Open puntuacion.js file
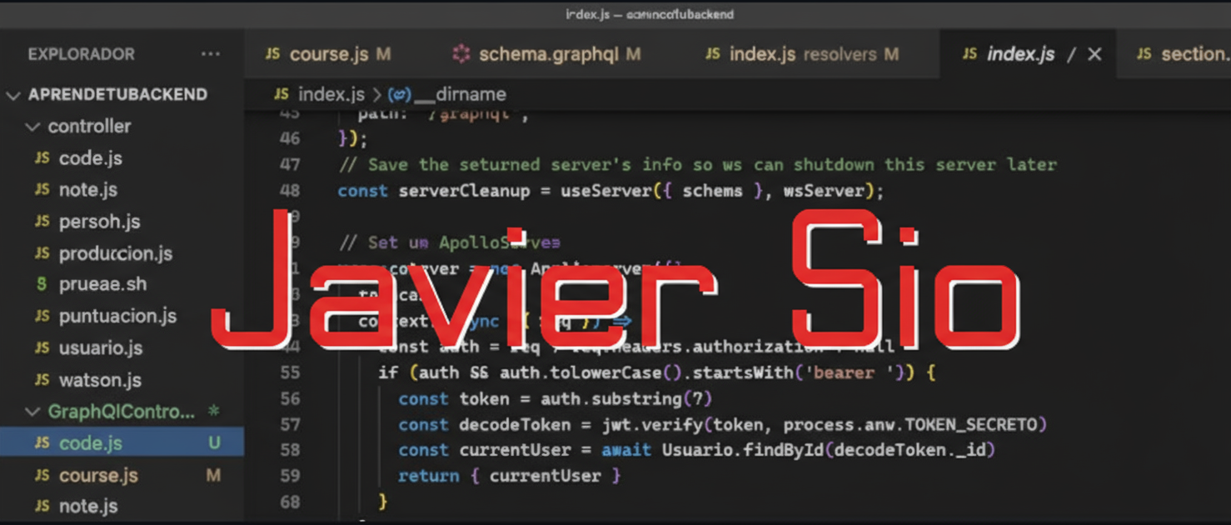This screenshot has height=525, width=1231. click(x=117, y=316)
